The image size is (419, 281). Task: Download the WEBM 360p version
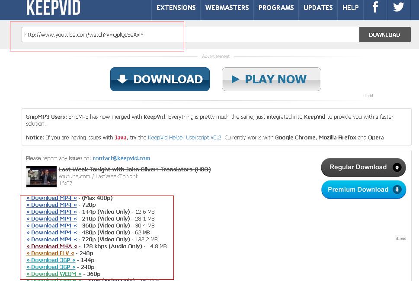[54, 274]
